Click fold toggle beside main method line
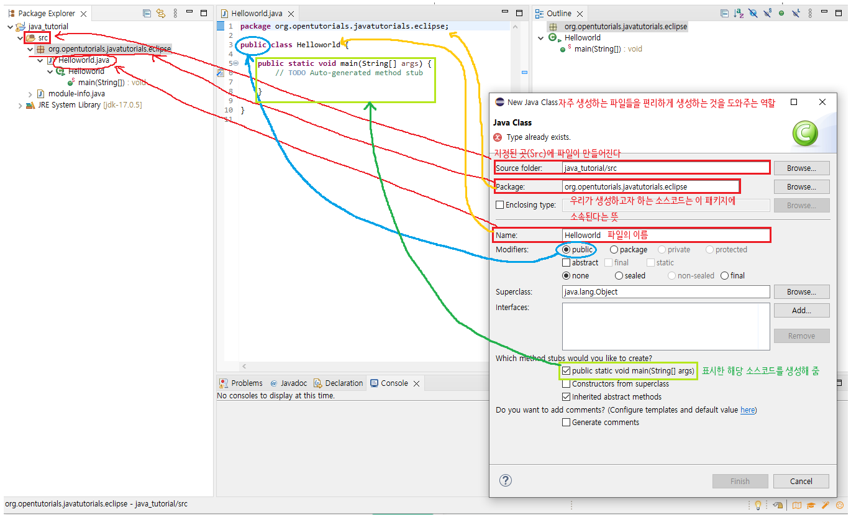This screenshot has height=517, width=851. pyautogui.click(x=235, y=63)
